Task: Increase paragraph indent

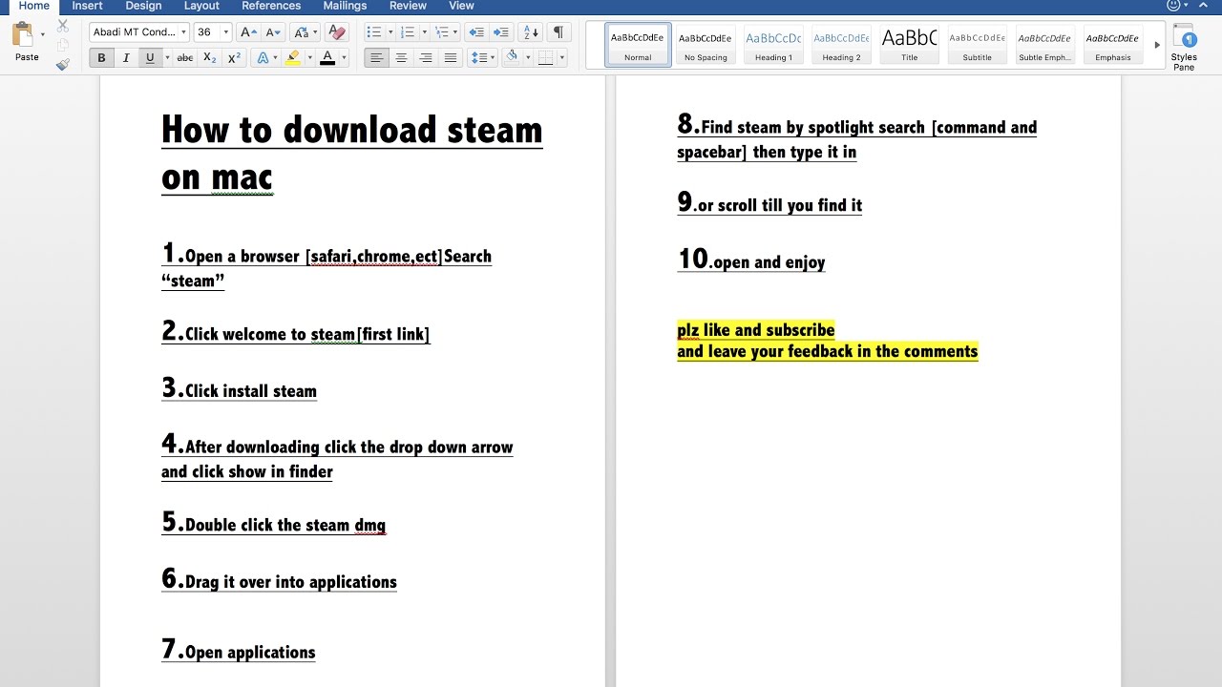Action: [500, 32]
